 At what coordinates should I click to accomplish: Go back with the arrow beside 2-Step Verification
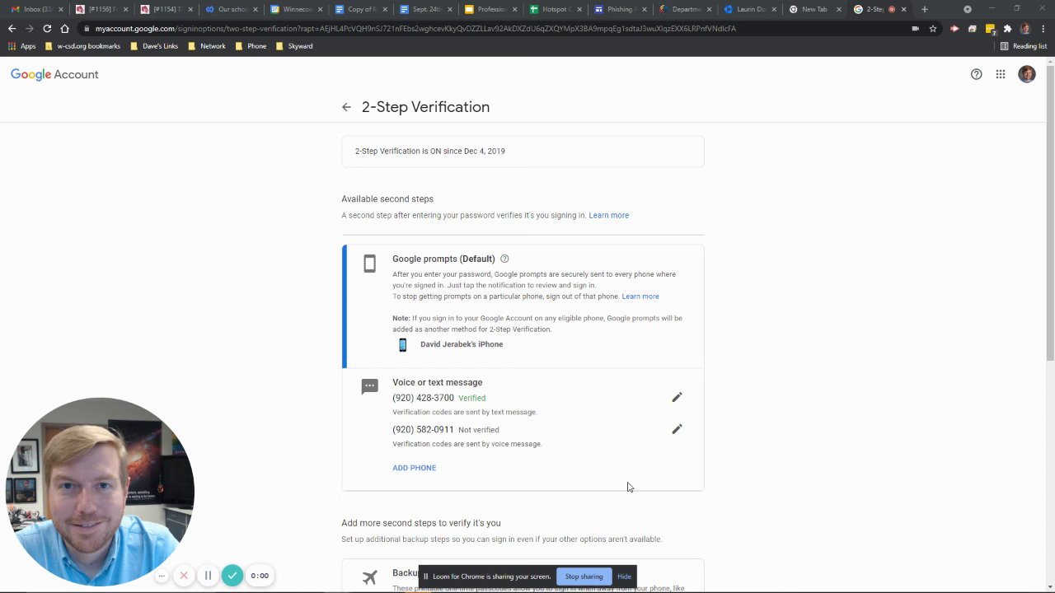(346, 107)
